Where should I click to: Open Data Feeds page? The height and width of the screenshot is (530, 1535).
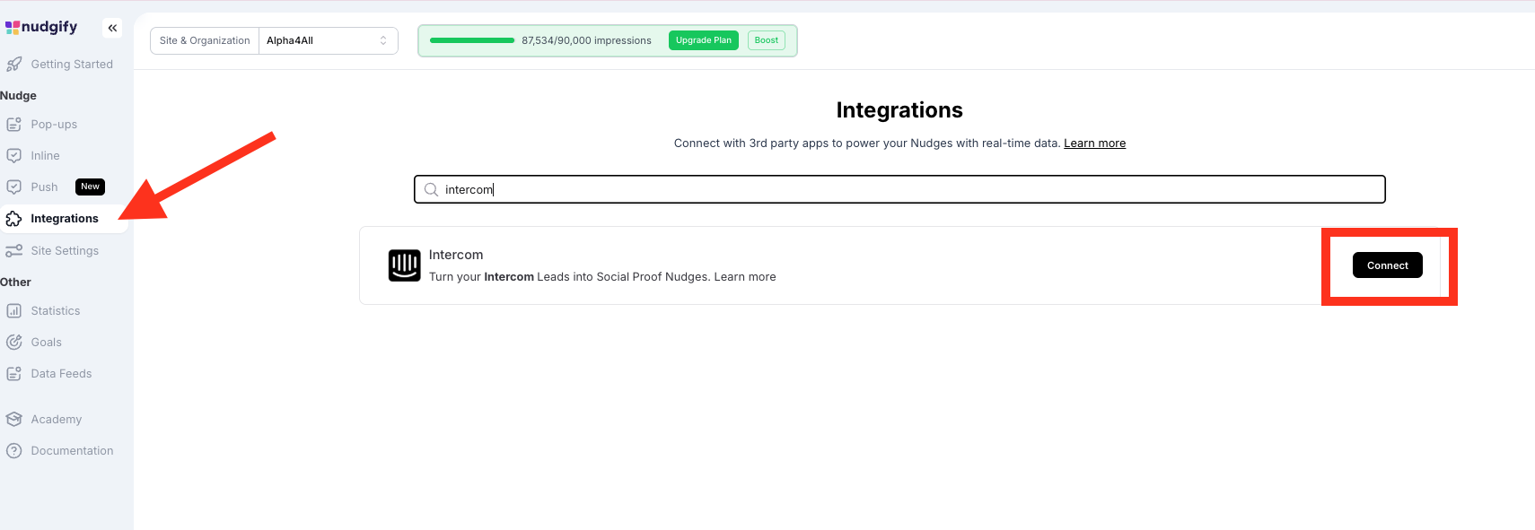tap(61, 374)
